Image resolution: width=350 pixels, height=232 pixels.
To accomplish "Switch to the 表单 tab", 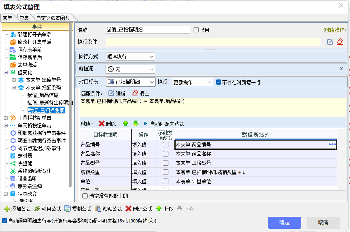I will [x=8, y=18].
